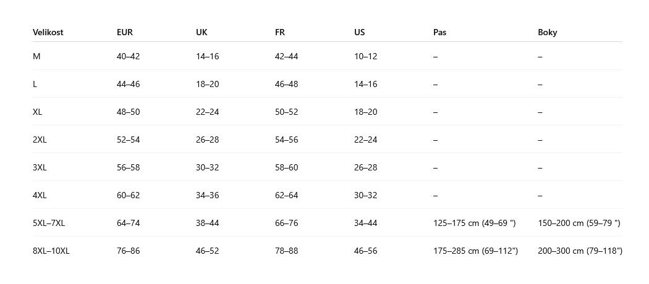Click the Pas column header
The width and height of the screenshot is (649, 284).
(439, 32)
